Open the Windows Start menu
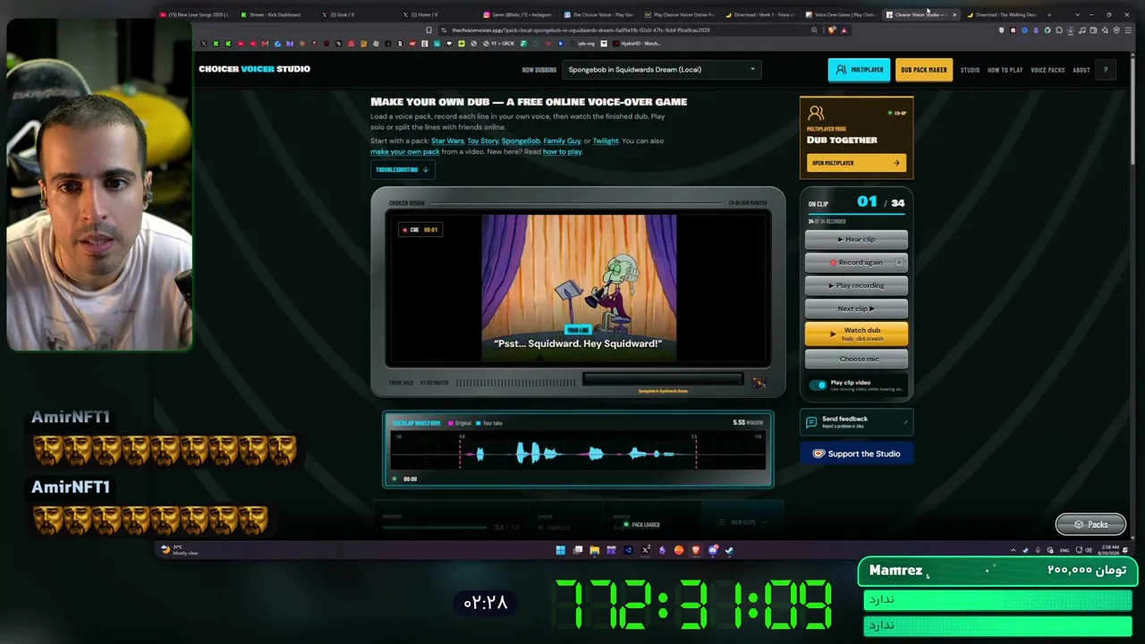 click(561, 550)
